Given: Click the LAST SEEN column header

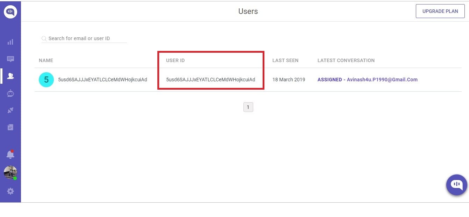Looking at the screenshot, I should click(x=285, y=60).
